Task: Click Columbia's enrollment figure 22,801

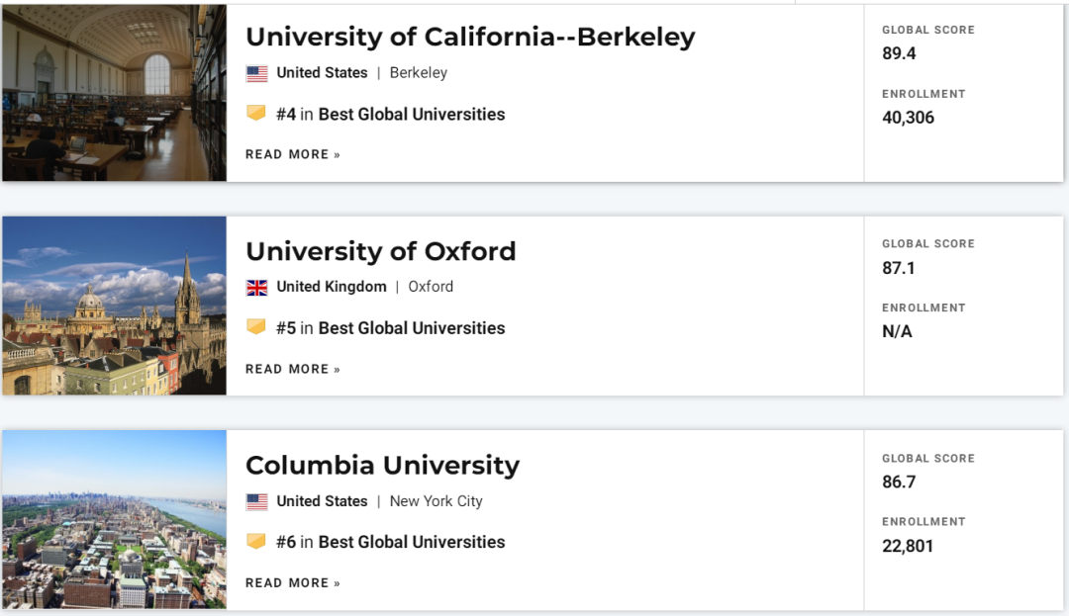Action: point(908,546)
